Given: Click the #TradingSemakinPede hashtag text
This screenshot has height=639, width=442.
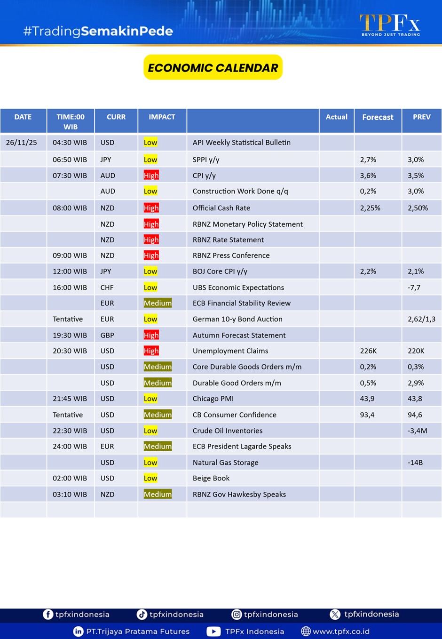Looking at the screenshot, I should (x=98, y=31).
